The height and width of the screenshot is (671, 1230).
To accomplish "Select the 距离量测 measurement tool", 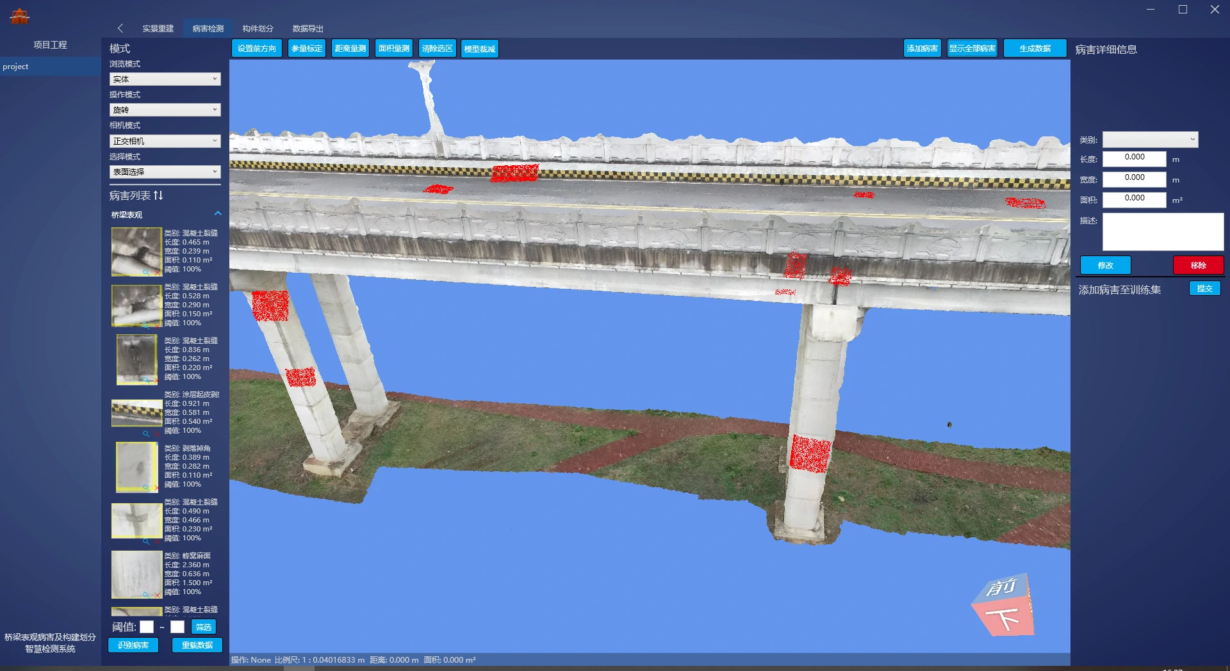I will pos(350,49).
